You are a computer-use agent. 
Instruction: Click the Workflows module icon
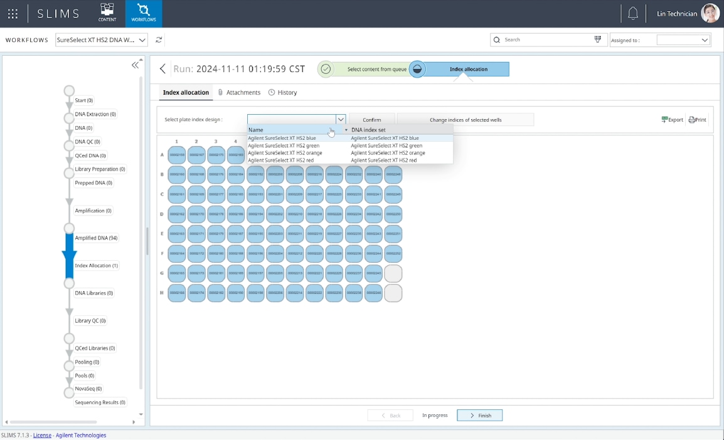tap(144, 13)
